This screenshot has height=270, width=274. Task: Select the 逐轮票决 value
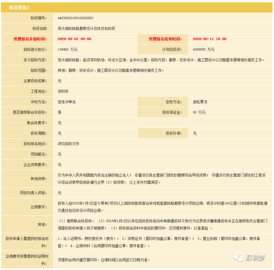point(200,102)
